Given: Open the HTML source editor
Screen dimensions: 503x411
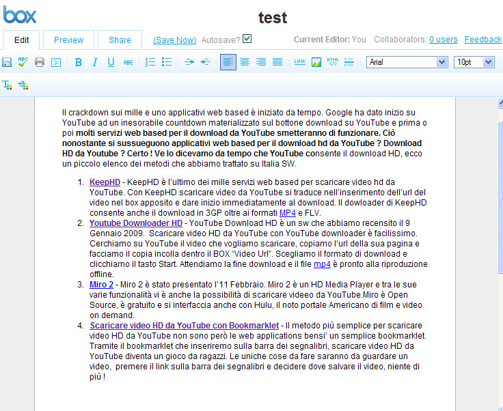Looking at the screenshot, I should click(332, 62).
